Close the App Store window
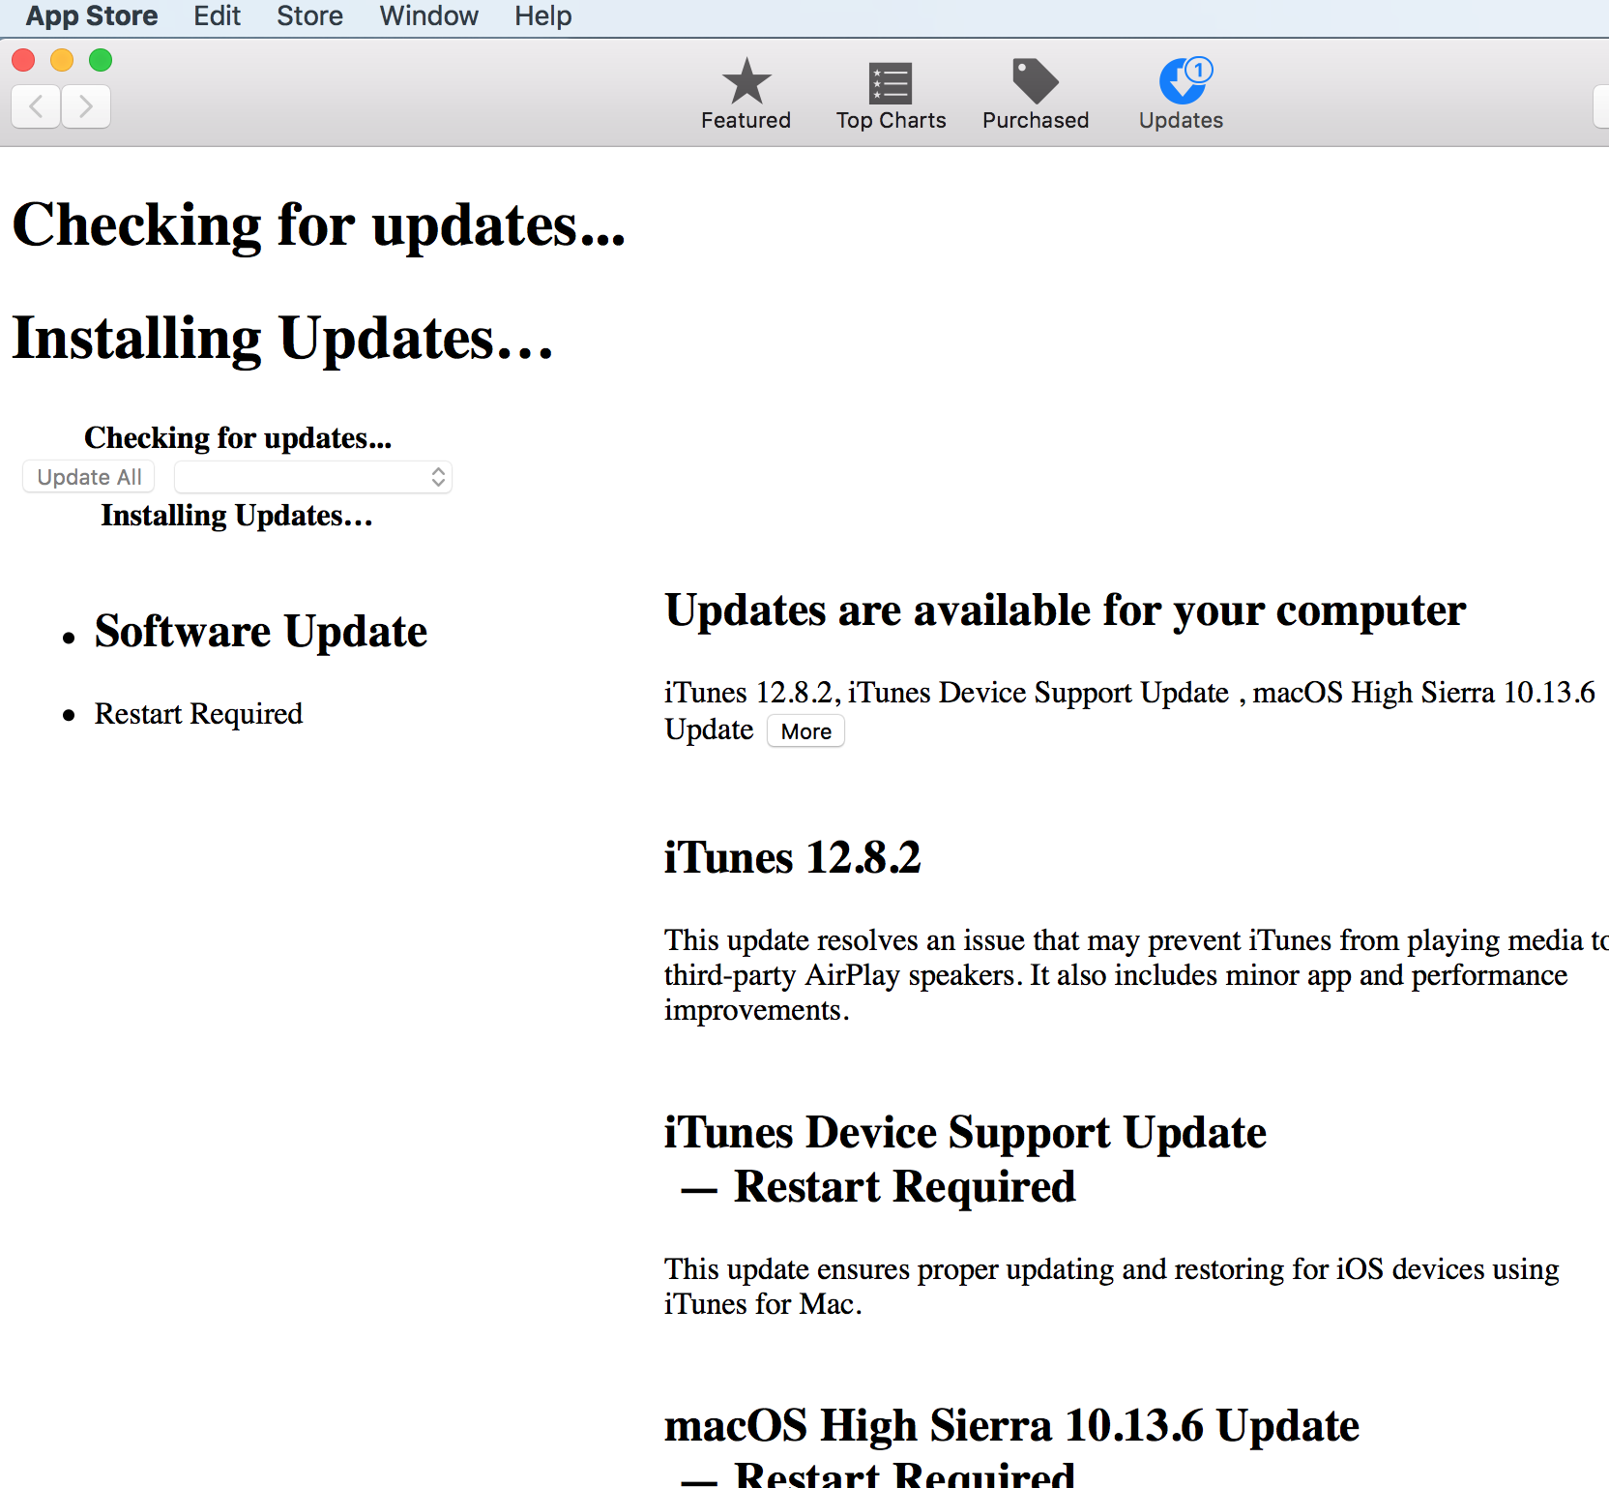Image resolution: width=1609 pixels, height=1488 pixels. pos(23,60)
